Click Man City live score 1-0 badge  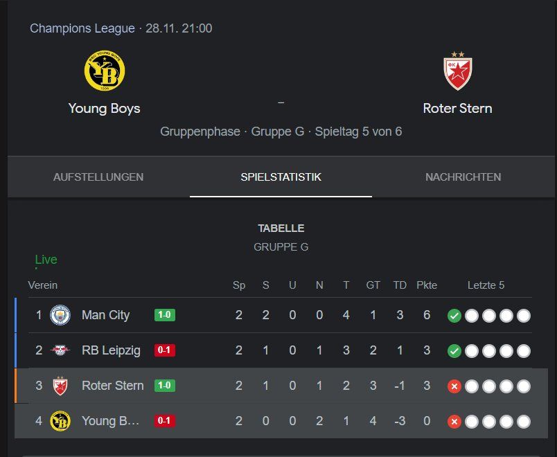(165, 315)
